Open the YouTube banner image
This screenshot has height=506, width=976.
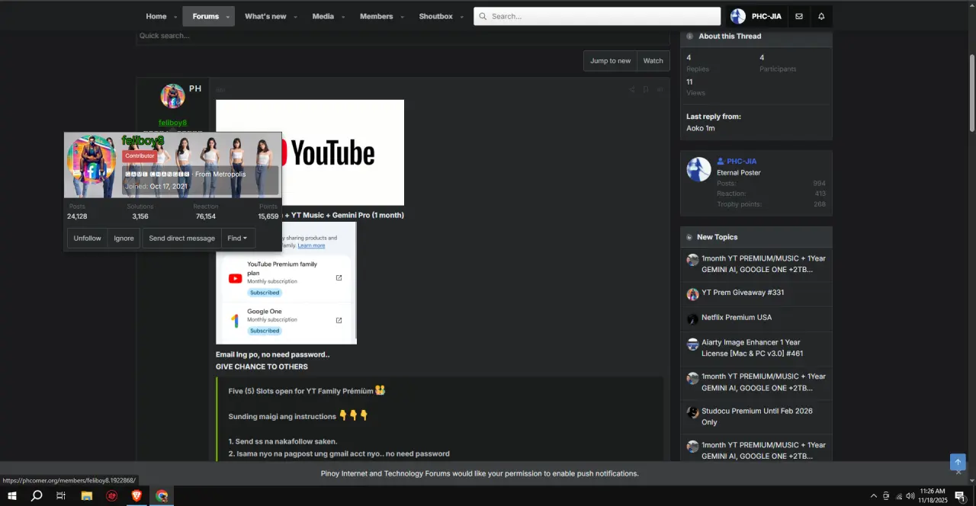[x=310, y=152]
